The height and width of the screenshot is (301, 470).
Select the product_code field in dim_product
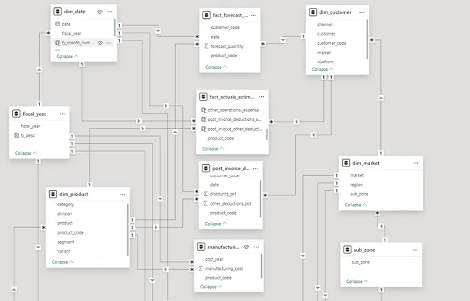click(x=70, y=232)
